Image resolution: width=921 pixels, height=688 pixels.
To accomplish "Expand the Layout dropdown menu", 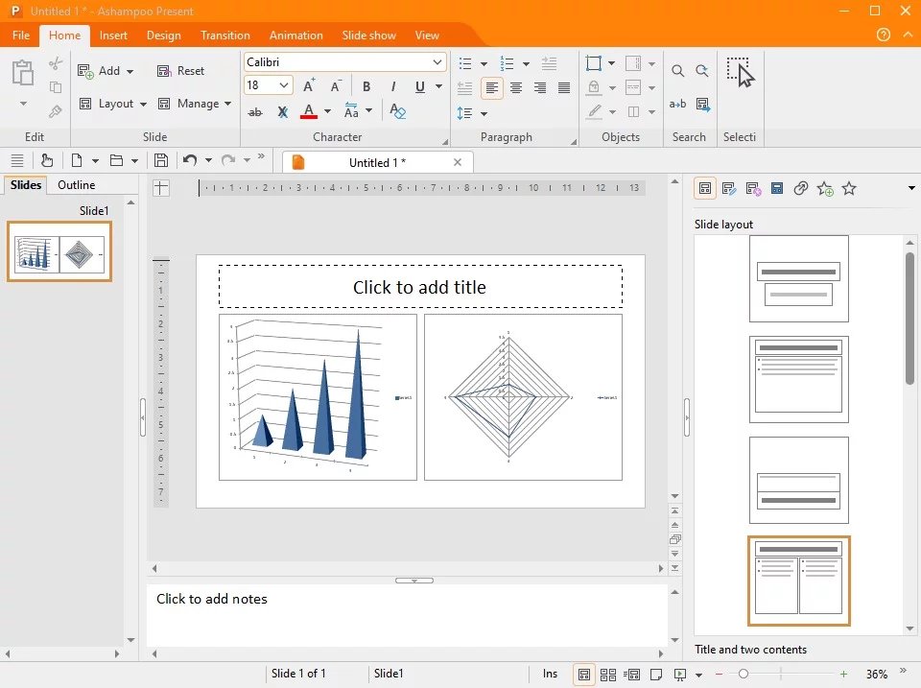I will point(143,104).
